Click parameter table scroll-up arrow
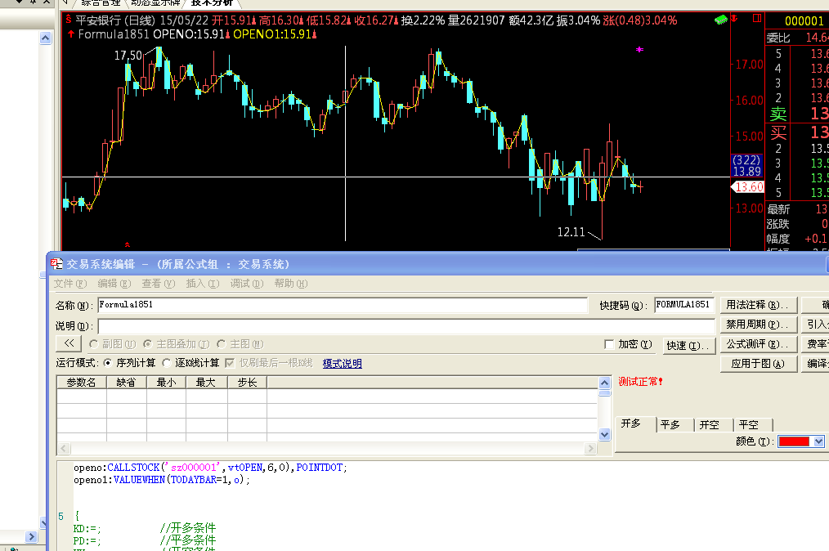 click(605, 383)
